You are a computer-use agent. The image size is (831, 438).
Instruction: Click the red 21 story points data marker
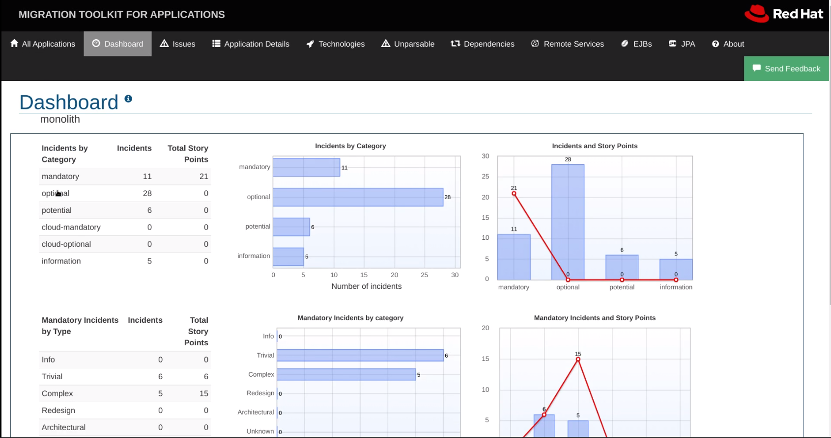click(514, 194)
